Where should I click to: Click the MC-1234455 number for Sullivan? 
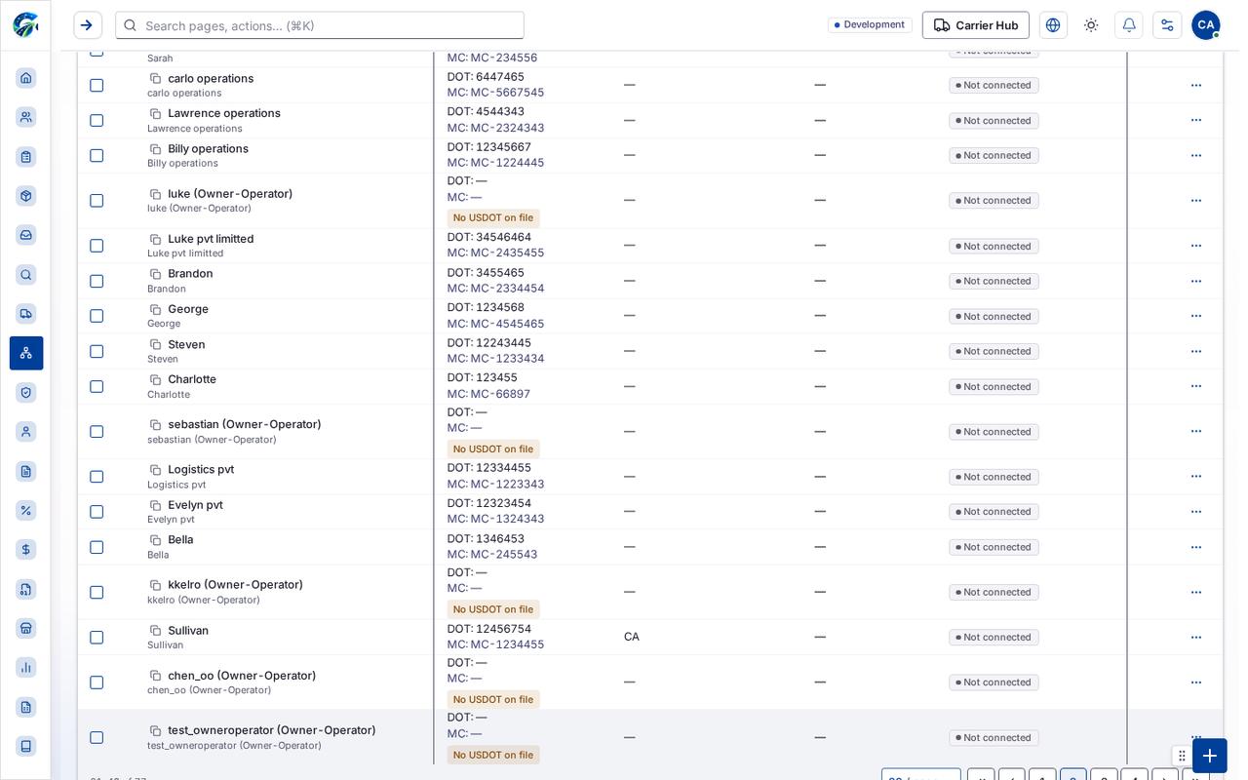tap(507, 644)
